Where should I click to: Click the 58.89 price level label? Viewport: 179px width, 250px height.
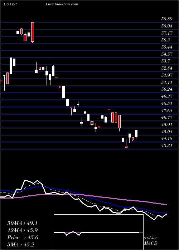166,19
